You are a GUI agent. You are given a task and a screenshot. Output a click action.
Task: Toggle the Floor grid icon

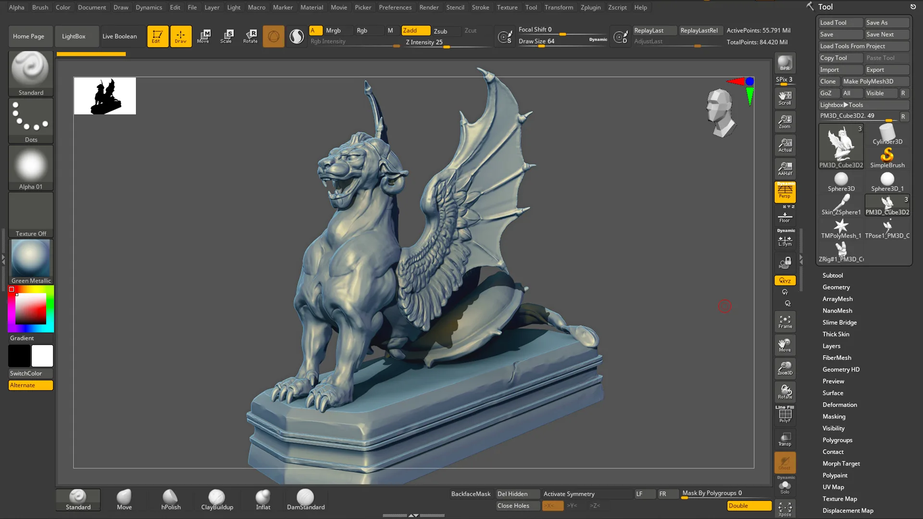[785, 216]
